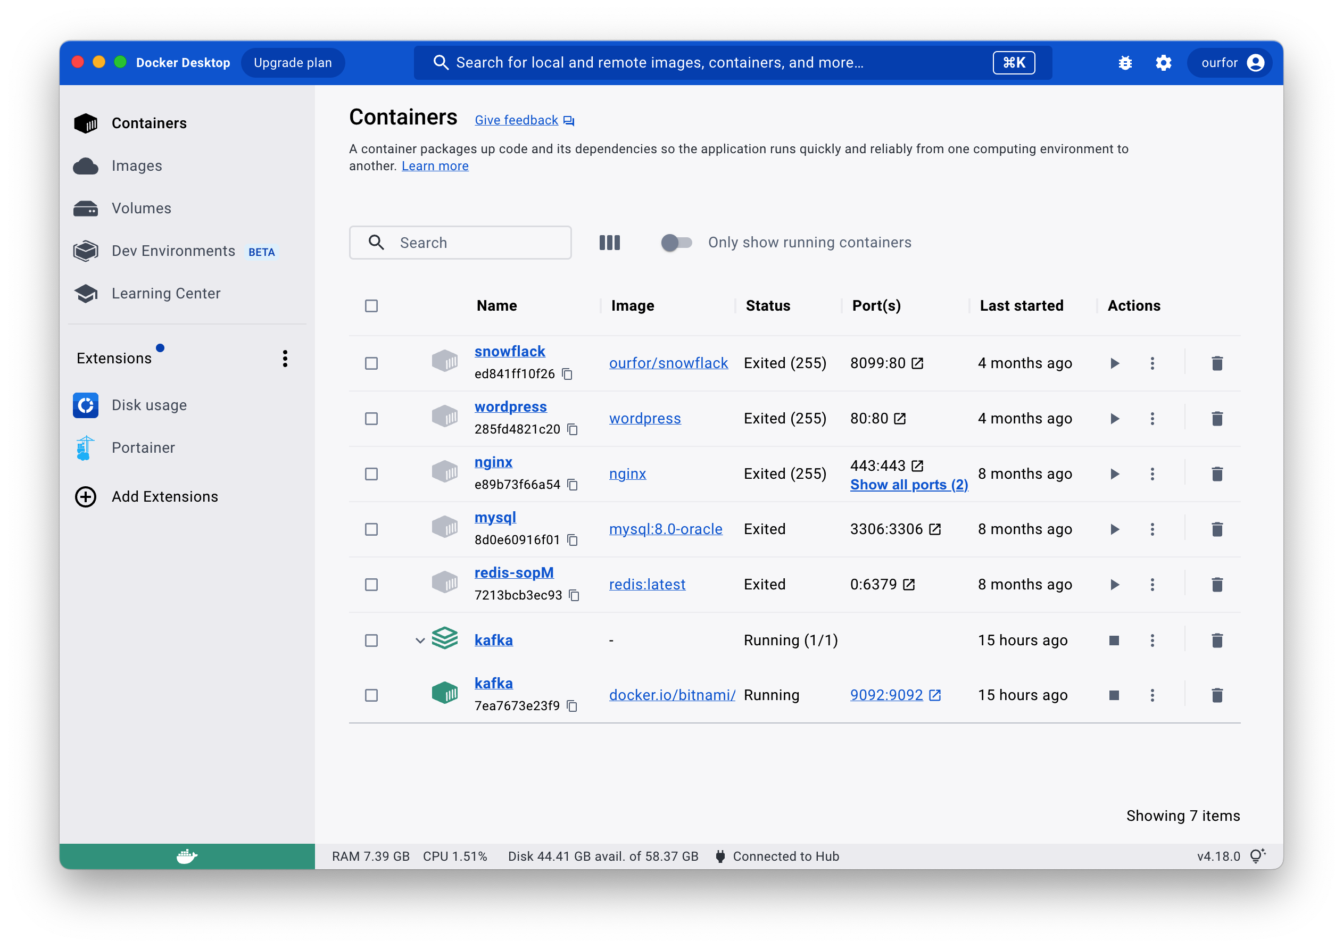Click the wordpress image link
1343x948 pixels.
click(x=643, y=418)
